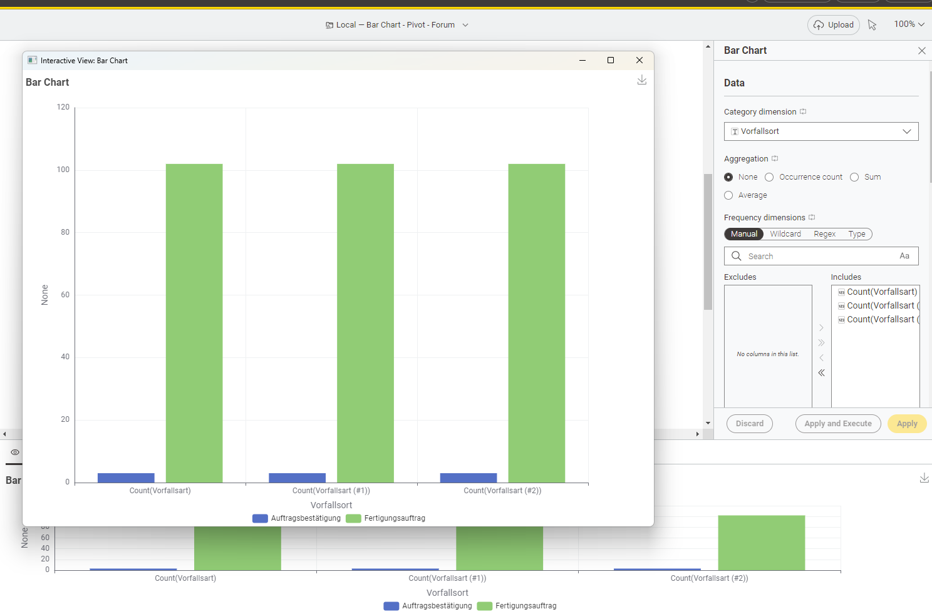The image size is (932, 614).
Task: Click the Apply and Execute button
Action: pyautogui.click(x=837, y=424)
